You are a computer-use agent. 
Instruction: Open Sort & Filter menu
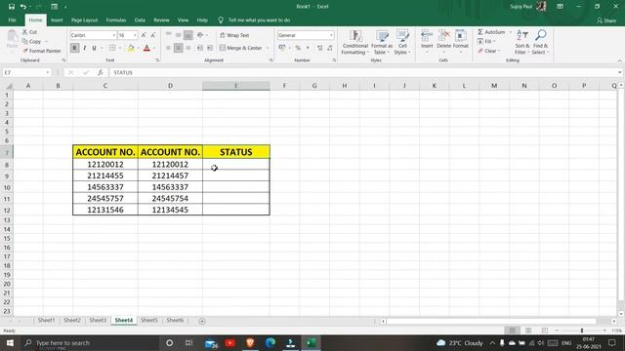click(521, 42)
